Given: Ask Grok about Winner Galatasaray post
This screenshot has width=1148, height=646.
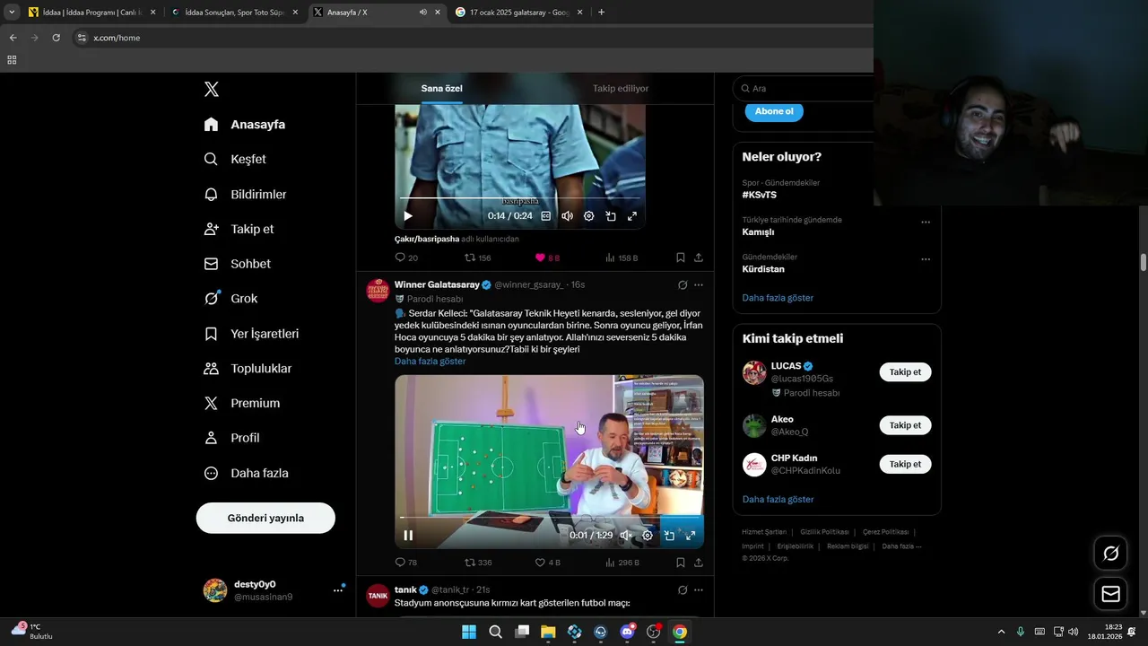Looking at the screenshot, I should [683, 285].
